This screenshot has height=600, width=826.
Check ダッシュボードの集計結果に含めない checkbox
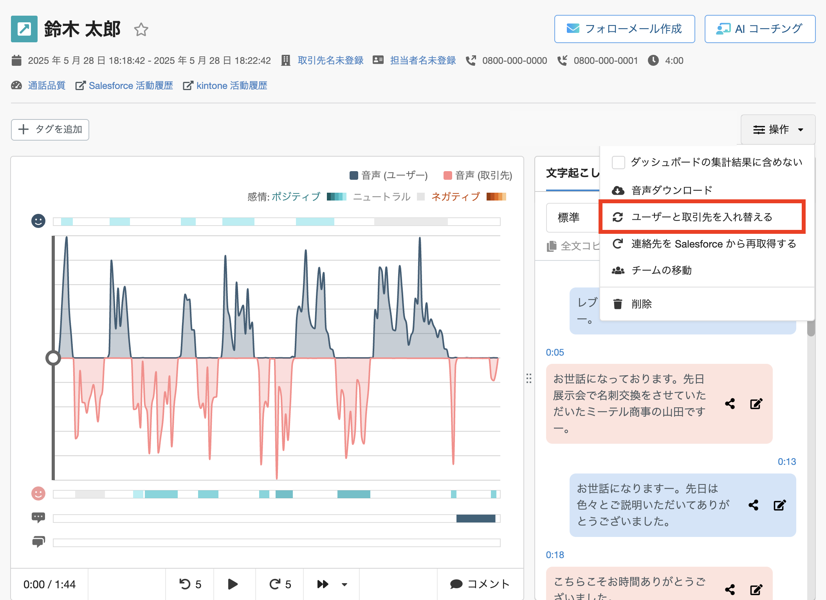click(619, 162)
